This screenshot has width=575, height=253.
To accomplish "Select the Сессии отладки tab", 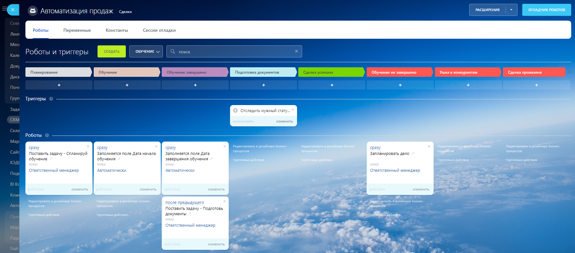I will (159, 30).
